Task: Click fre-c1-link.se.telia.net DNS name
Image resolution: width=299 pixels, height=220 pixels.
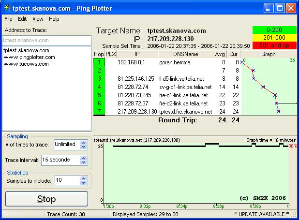Action: 183,95
